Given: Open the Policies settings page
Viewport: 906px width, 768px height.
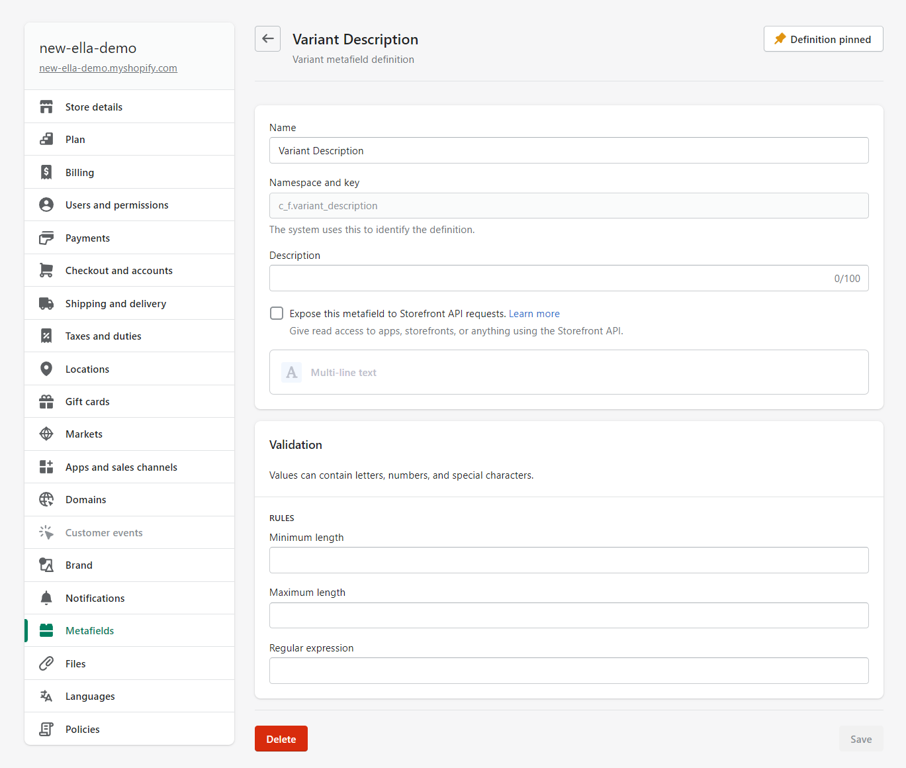Looking at the screenshot, I should 82,730.
